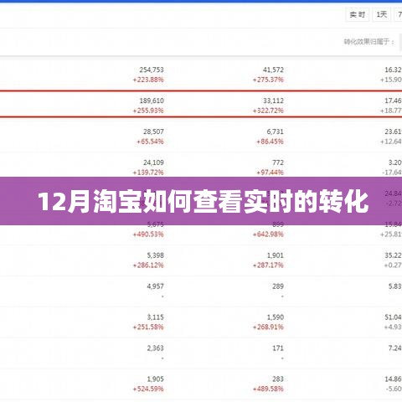Click the value 254,753 in first row
402x402 pixels.
152,70
